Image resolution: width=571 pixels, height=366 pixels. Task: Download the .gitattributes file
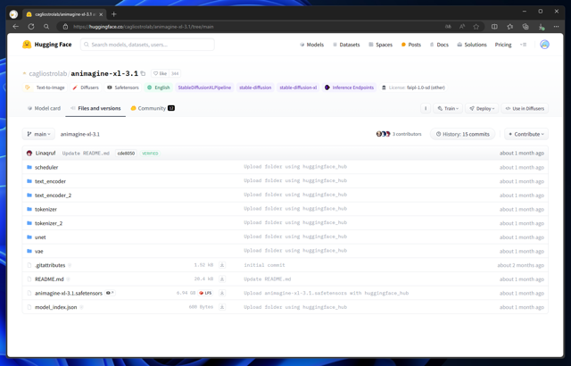[x=222, y=265]
